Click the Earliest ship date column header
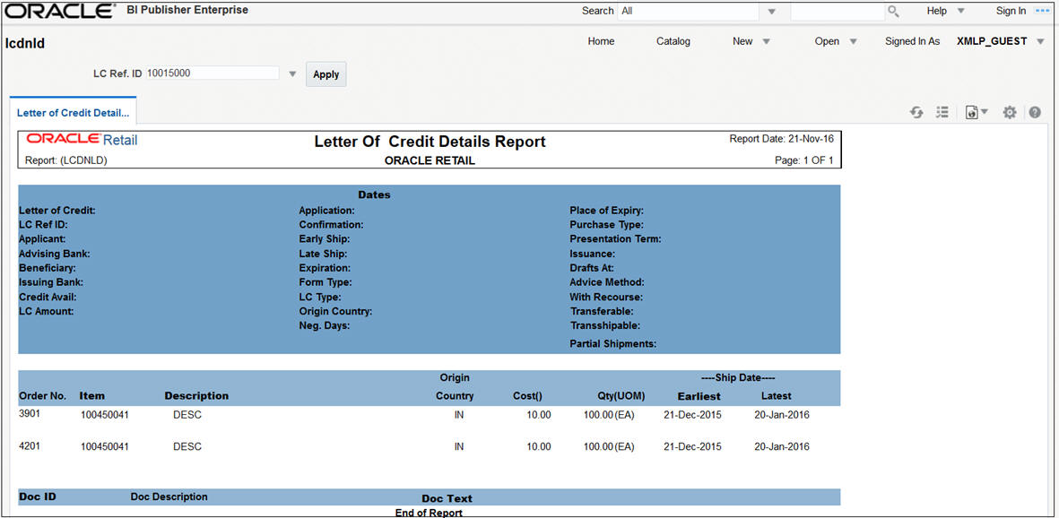The width and height of the screenshot is (1059, 518). point(699,396)
